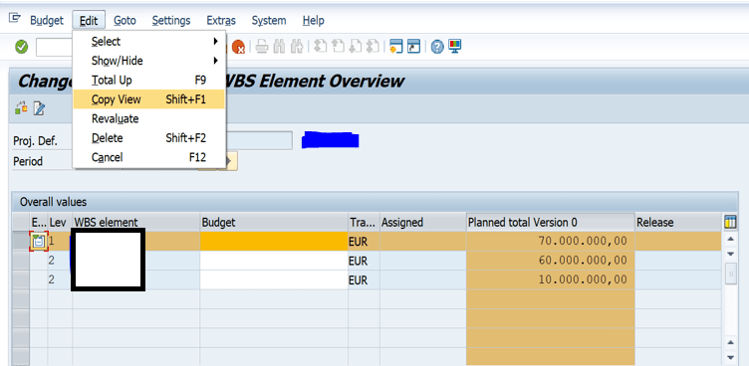Click the Create new session icon

[396, 47]
